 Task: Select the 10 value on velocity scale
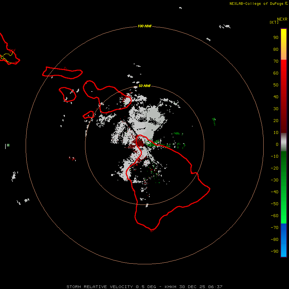click(276, 133)
